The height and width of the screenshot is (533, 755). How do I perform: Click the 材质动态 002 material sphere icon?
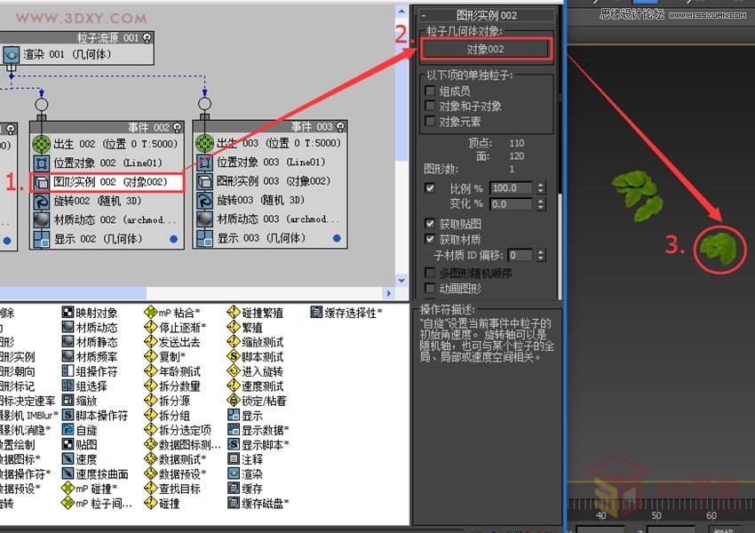(41, 219)
